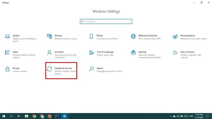Image resolution: width=212 pixels, height=119 pixels.
Task: Open Devices settings icon
Action: 49,36
